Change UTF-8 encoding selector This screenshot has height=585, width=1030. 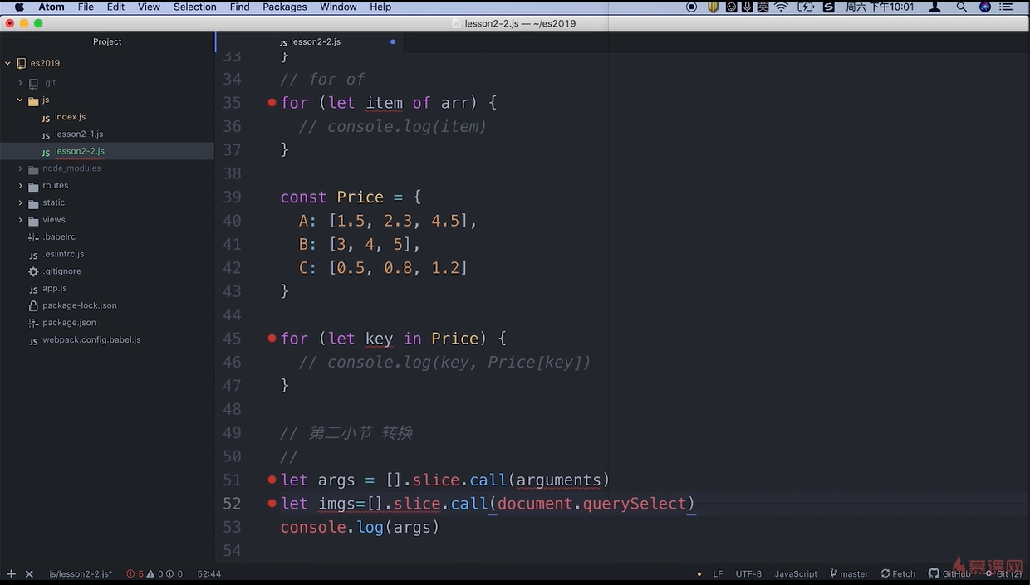tap(748, 573)
